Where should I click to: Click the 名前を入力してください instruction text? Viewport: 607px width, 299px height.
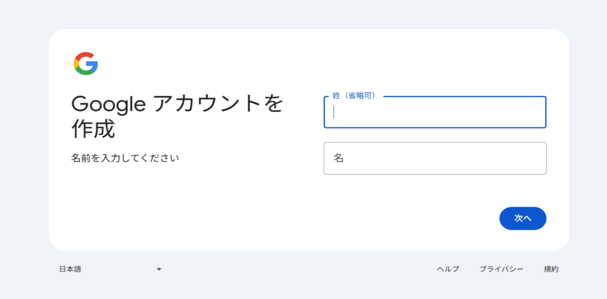pos(125,158)
